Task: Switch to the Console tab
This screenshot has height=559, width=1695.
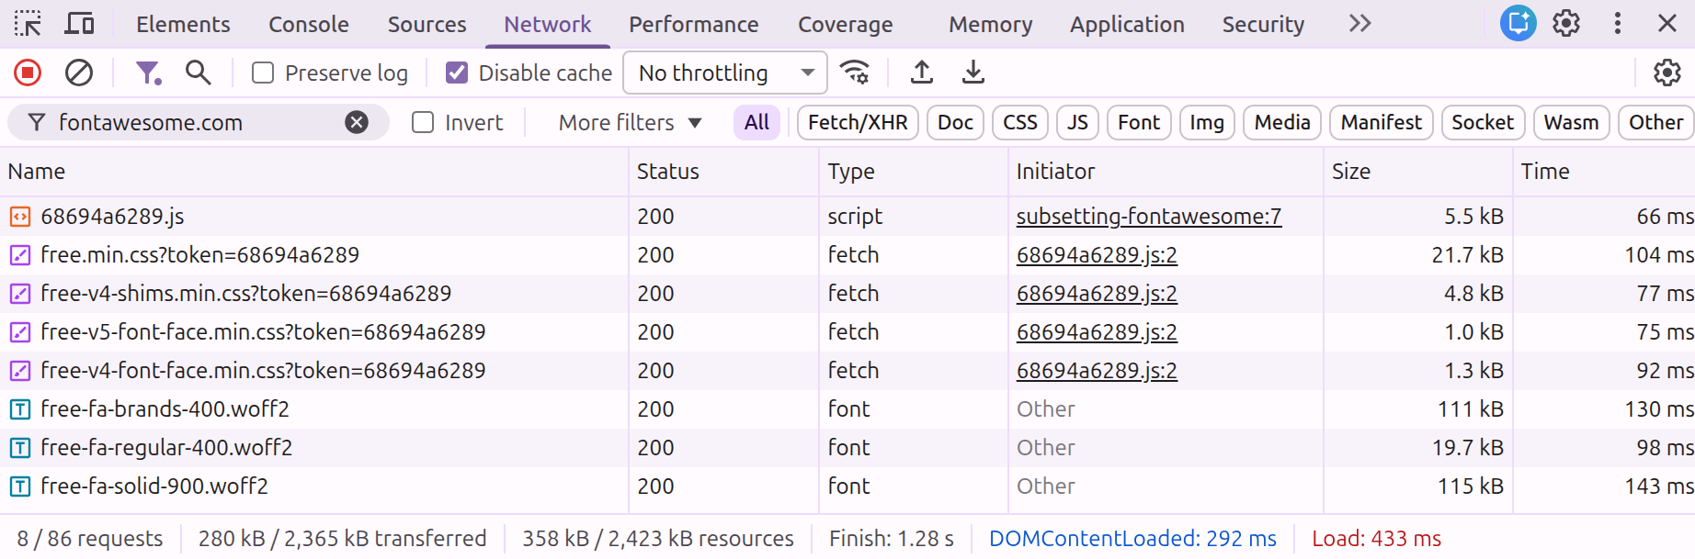Action: 308,25
